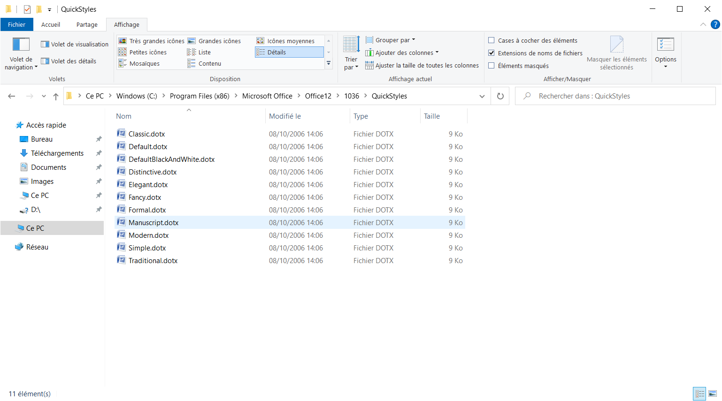Open the Trier par sort menu
Image resolution: width=722 pixels, height=401 pixels.
[351, 53]
